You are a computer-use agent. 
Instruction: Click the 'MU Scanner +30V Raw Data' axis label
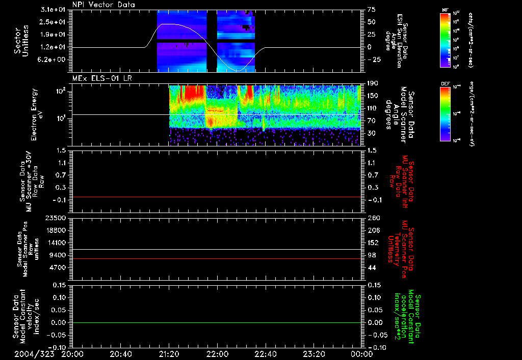[32, 182]
